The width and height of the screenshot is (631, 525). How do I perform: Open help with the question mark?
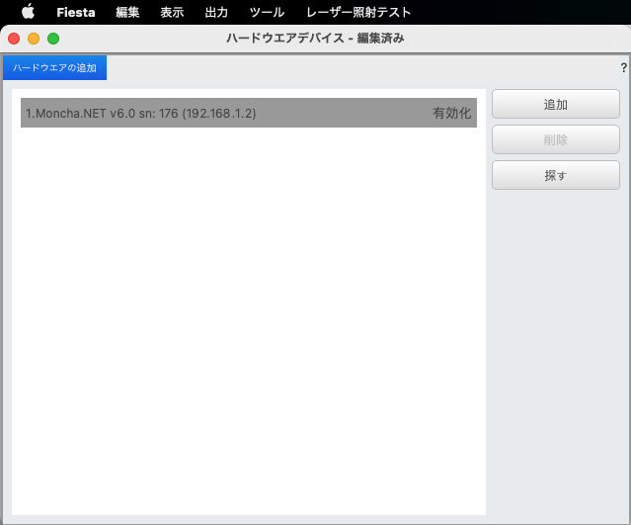coord(623,67)
